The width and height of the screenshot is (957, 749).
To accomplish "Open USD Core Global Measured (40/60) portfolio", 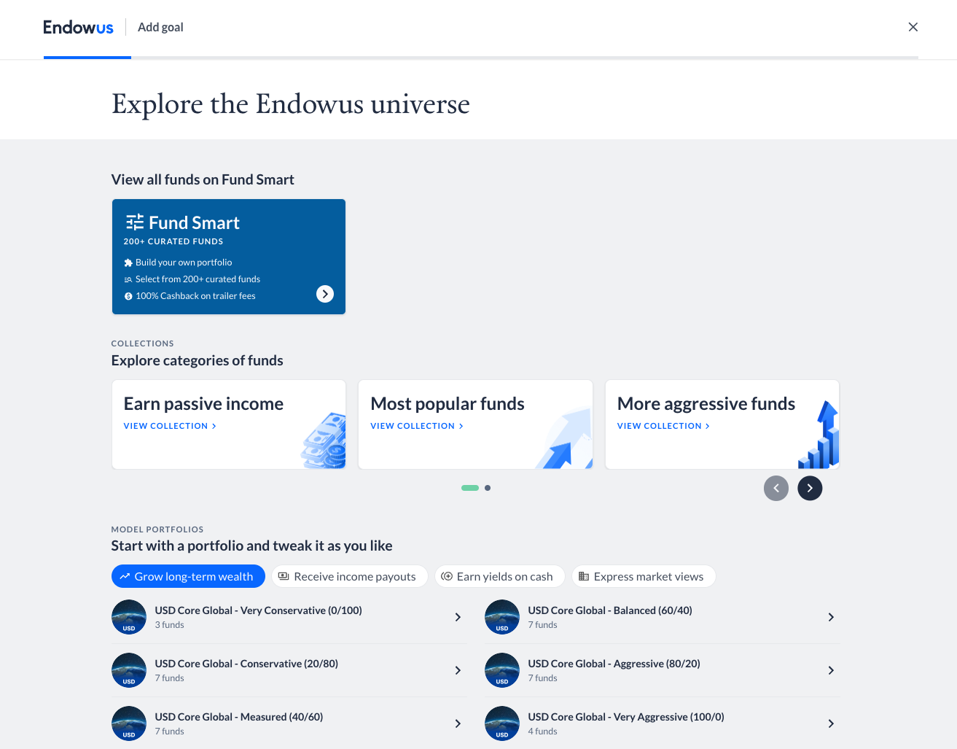I will 289,723.
